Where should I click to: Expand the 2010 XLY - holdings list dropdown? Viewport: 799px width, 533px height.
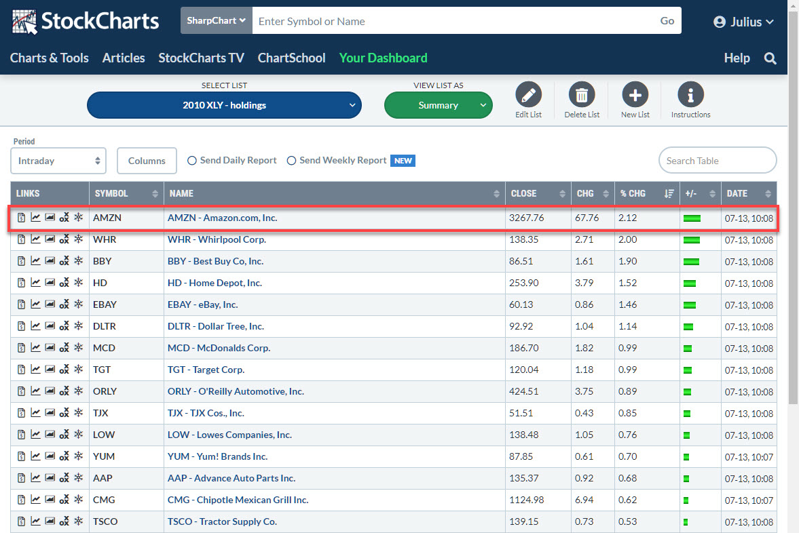[224, 105]
